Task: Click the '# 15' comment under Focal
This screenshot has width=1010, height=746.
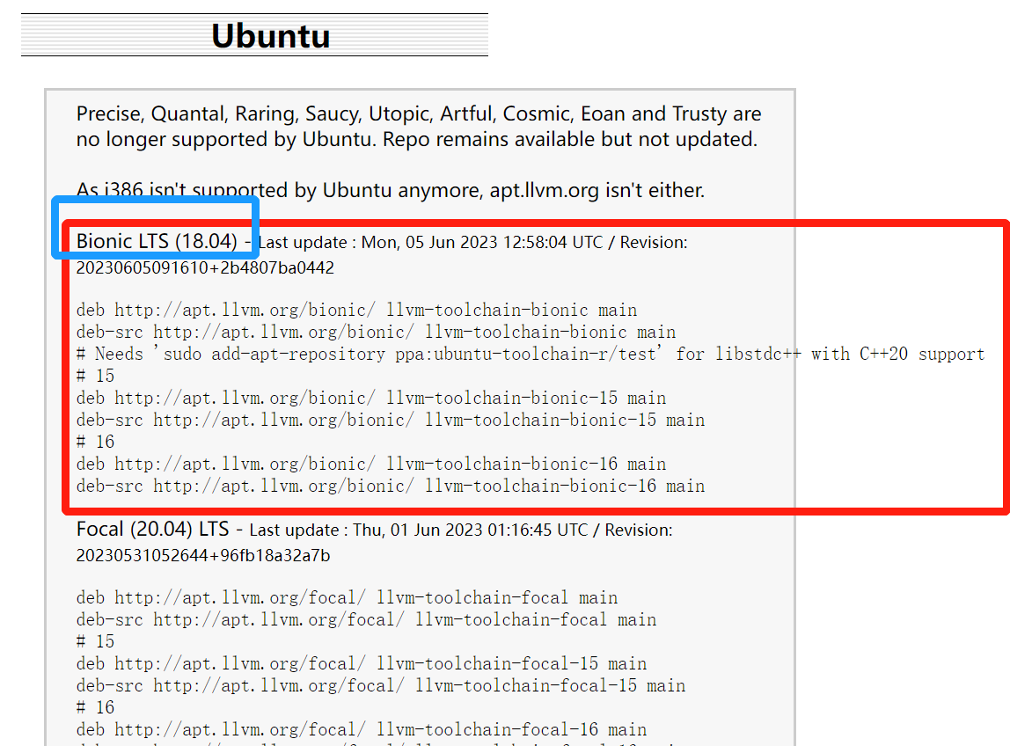Action: (95, 641)
